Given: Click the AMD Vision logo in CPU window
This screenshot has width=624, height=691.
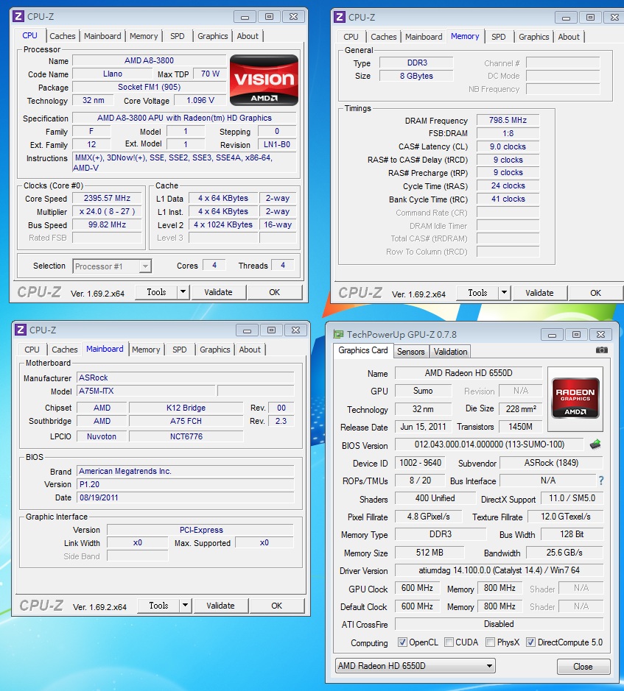Looking at the screenshot, I should tap(264, 79).
